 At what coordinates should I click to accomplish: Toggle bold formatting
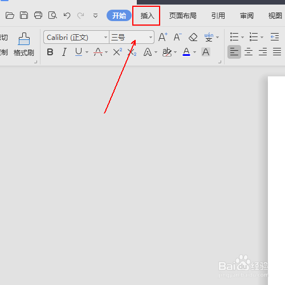click(50, 52)
